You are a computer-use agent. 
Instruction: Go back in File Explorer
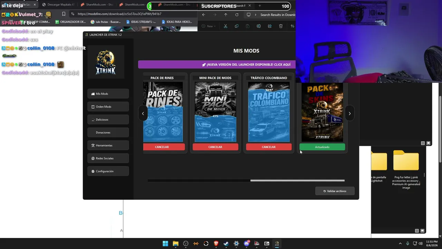203,15
